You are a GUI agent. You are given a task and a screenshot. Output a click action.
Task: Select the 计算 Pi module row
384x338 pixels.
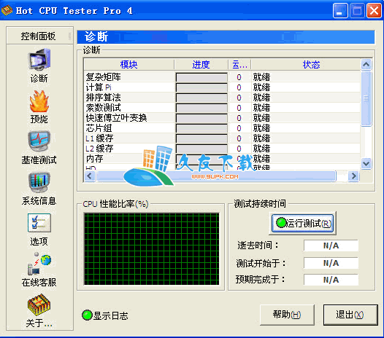click(x=222, y=87)
